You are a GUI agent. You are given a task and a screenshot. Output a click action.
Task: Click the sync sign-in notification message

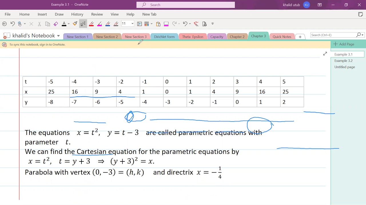pyautogui.click(x=37, y=44)
